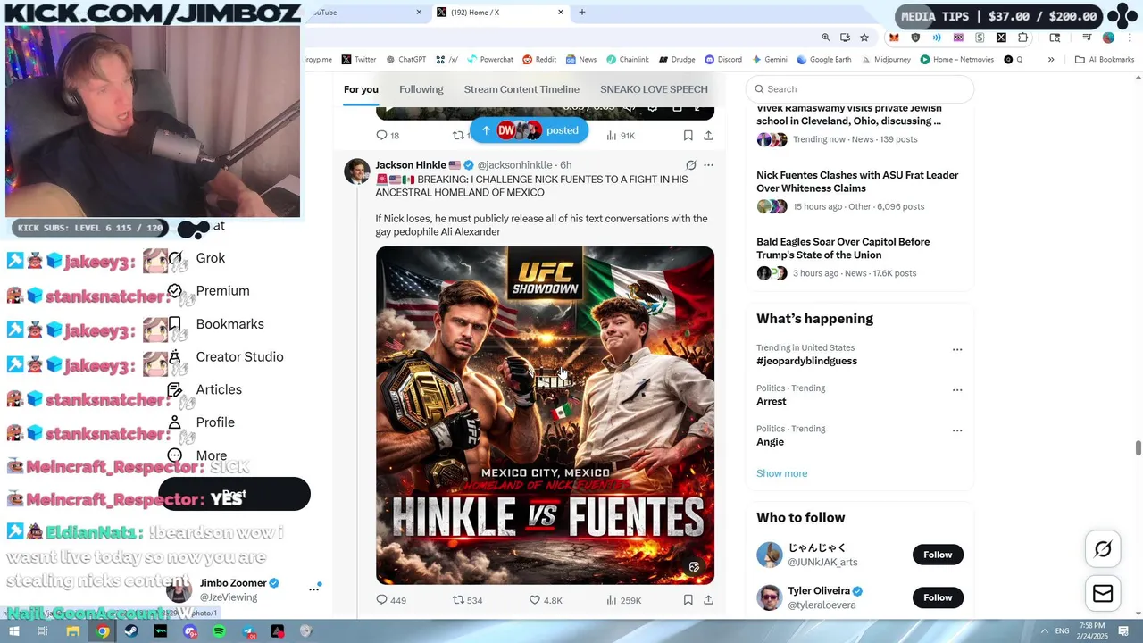Open Articles in the X sidebar
Viewport: 1143px width, 643px height.
point(205,389)
